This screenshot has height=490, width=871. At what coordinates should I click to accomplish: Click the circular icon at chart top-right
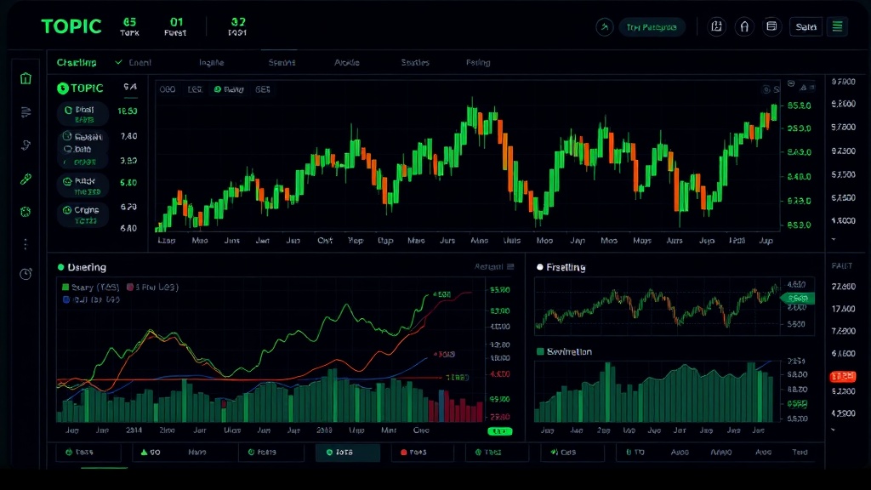click(766, 89)
